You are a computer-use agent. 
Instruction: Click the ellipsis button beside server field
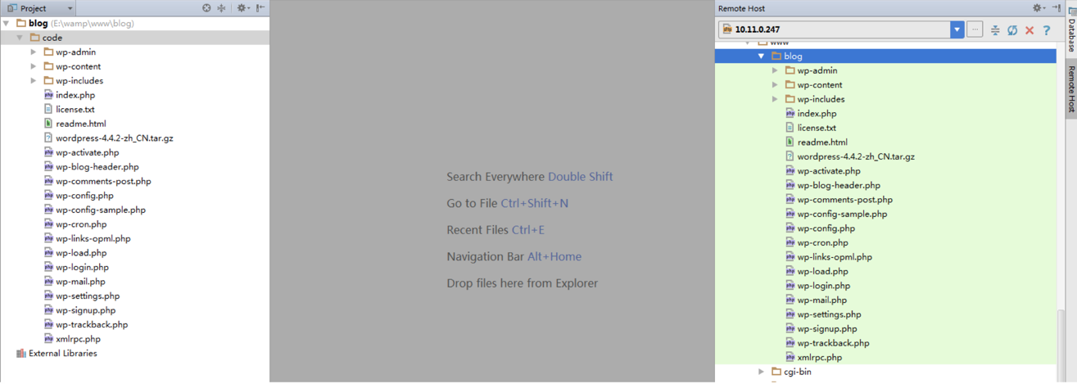coord(975,29)
